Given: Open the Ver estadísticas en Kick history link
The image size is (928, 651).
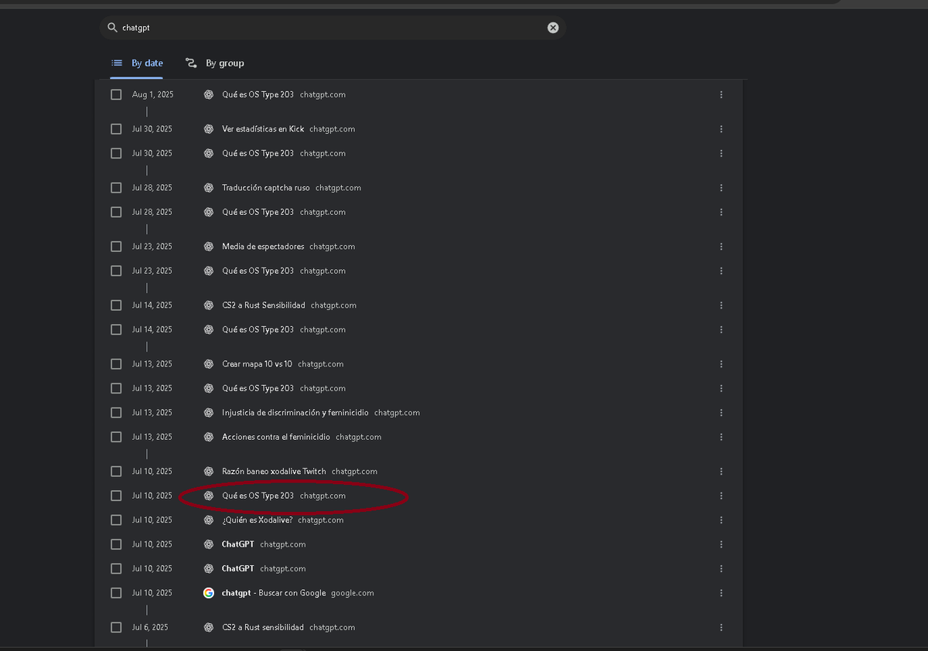Looking at the screenshot, I should click(x=263, y=129).
